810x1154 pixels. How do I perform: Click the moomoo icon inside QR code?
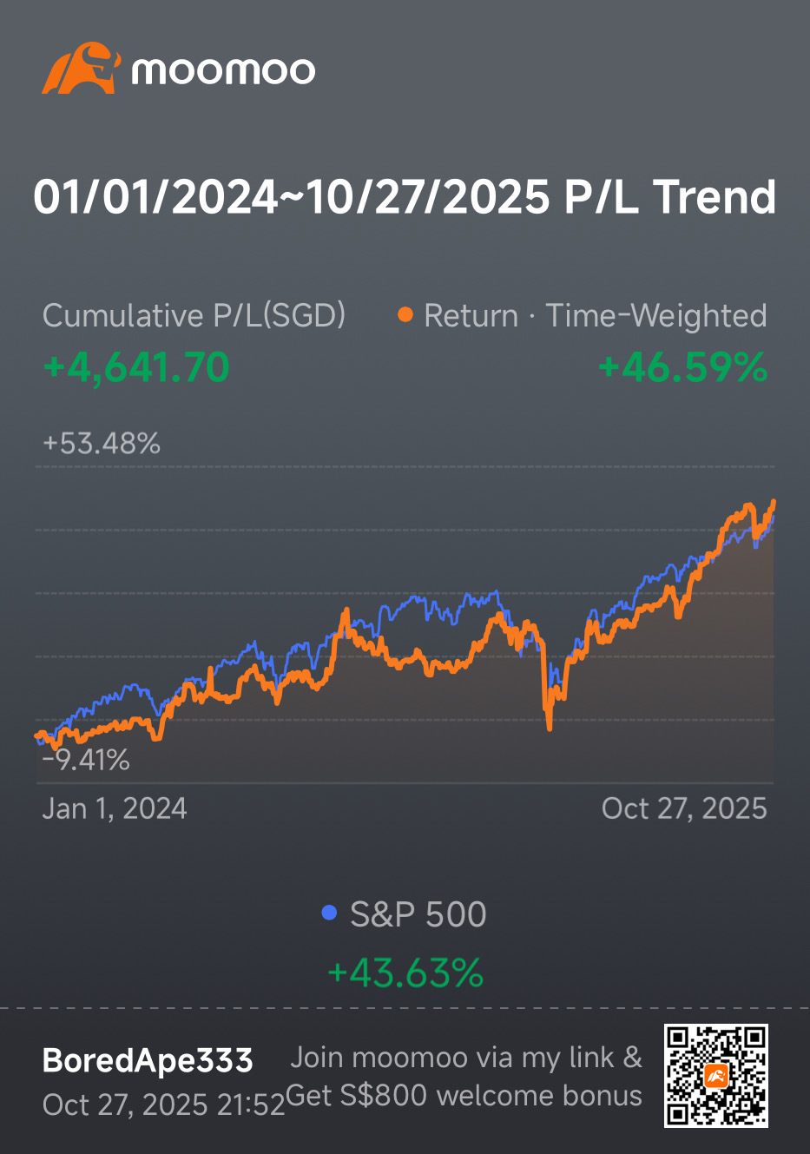(x=716, y=1076)
